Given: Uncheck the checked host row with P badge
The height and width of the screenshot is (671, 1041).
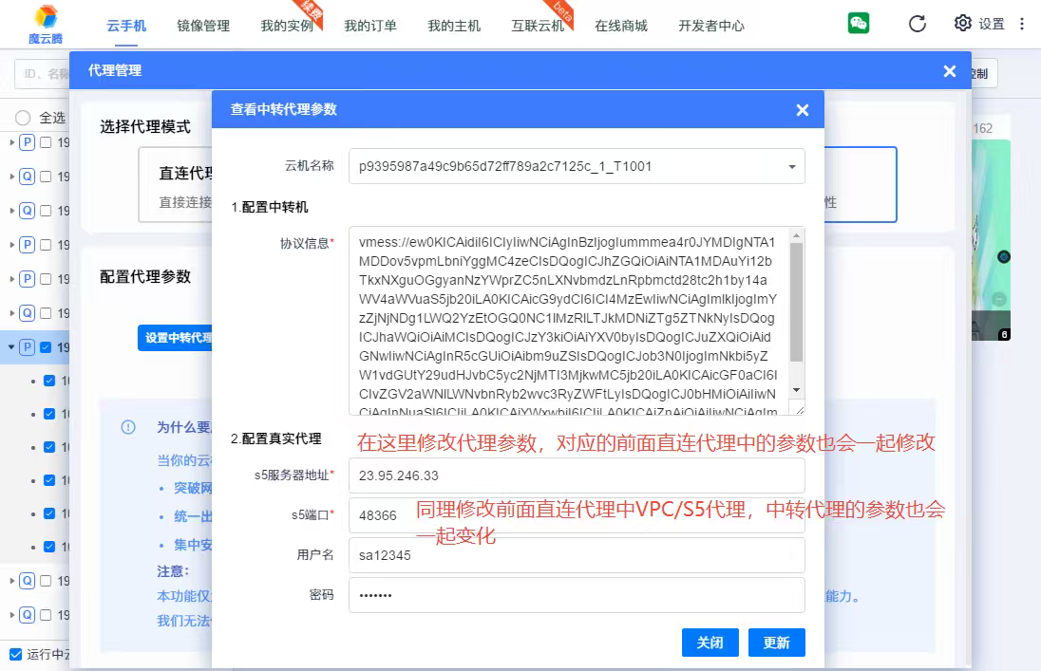Looking at the screenshot, I should coord(46,347).
